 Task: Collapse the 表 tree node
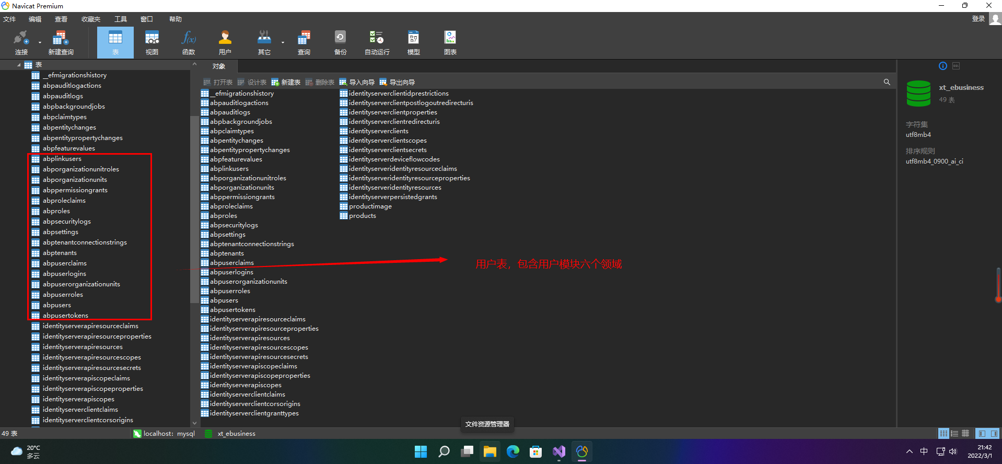coord(19,65)
